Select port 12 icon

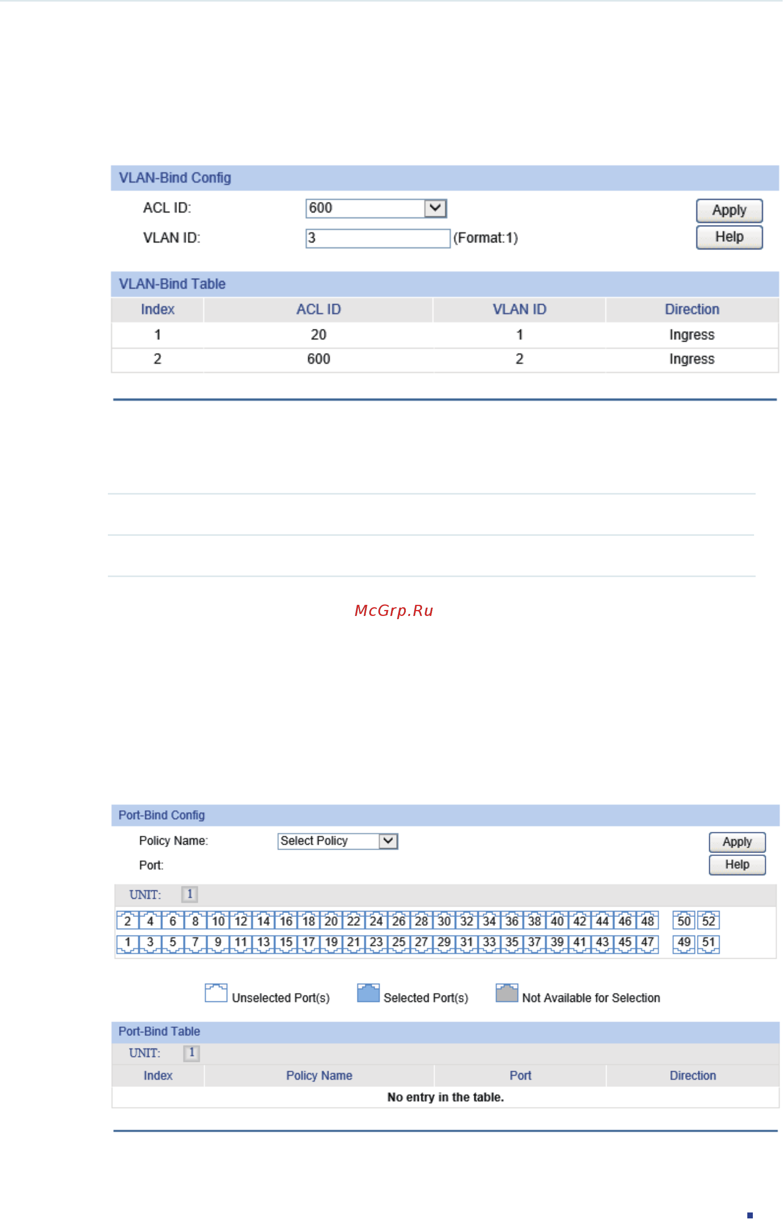point(240,921)
